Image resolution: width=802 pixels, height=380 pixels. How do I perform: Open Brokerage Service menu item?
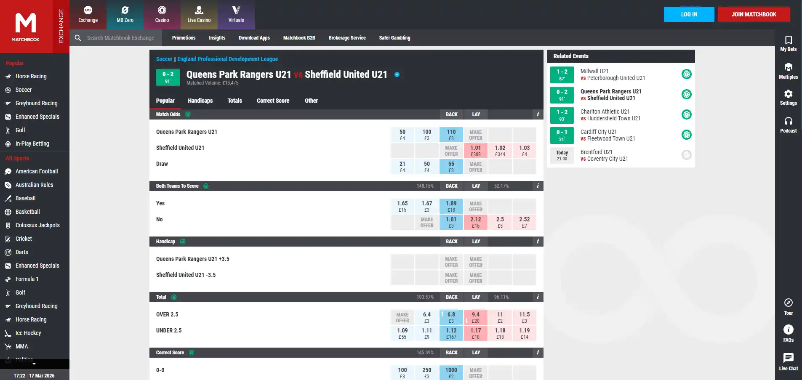[347, 38]
